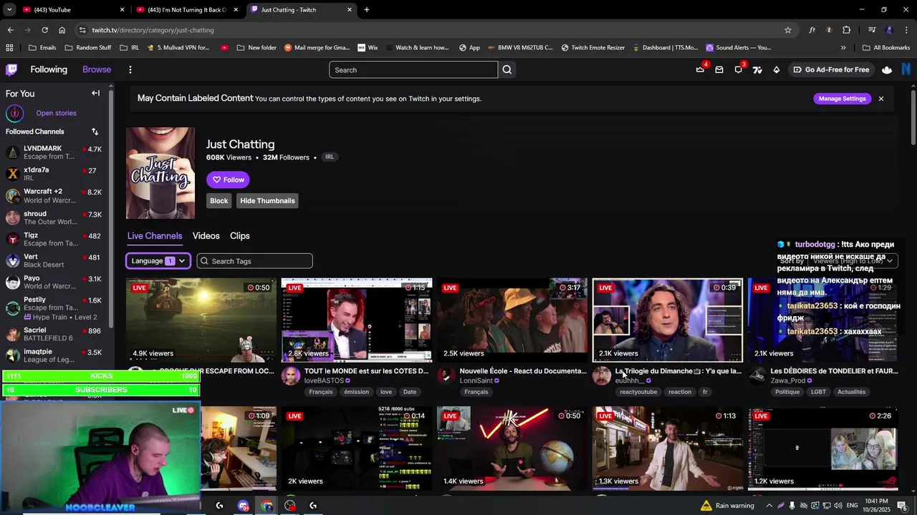Click in the Twitch search field
This screenshot has height=515, width=917.
413,69
